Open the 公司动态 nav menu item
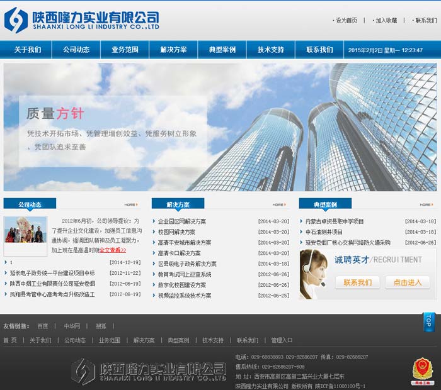441x390 pixels. coord(76,50)
